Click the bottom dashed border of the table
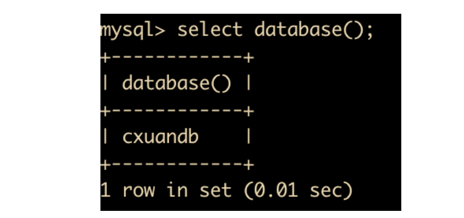This screenshot has height=218, width=464. [177, 165]
